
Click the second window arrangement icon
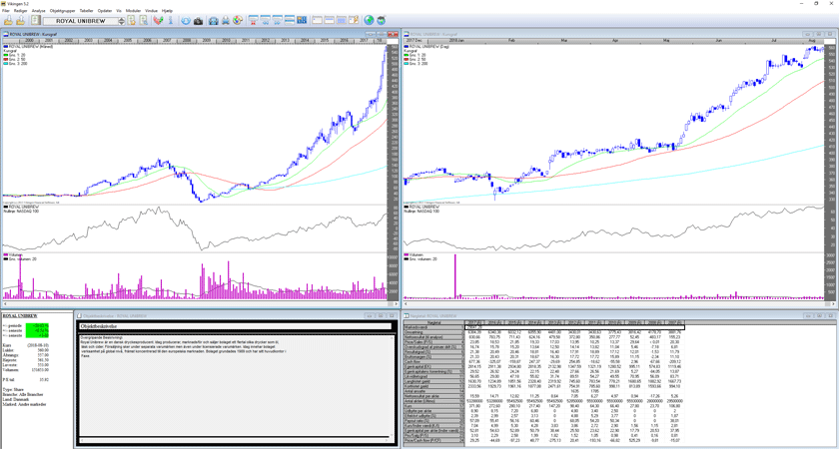(x=266, y=20)
